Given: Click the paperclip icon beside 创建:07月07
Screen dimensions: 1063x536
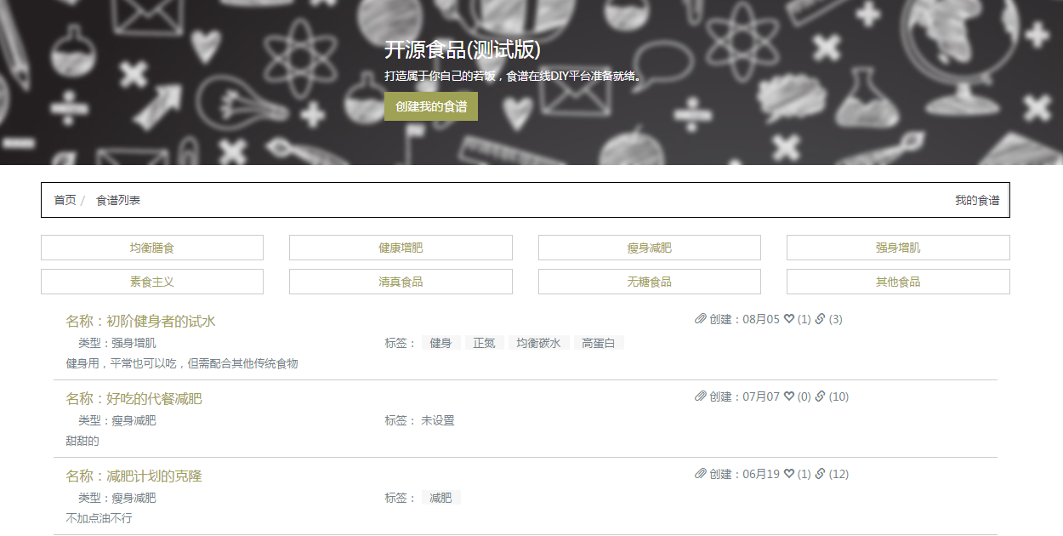Looking at the screenshot, I should click(x=701, y=396).
